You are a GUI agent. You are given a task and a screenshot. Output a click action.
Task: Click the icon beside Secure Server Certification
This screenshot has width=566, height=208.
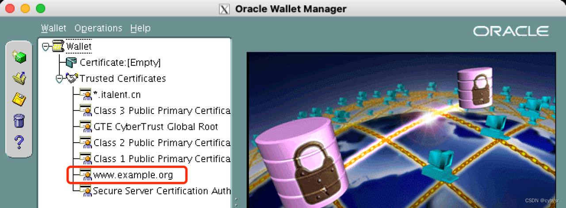tap(85, 191)
